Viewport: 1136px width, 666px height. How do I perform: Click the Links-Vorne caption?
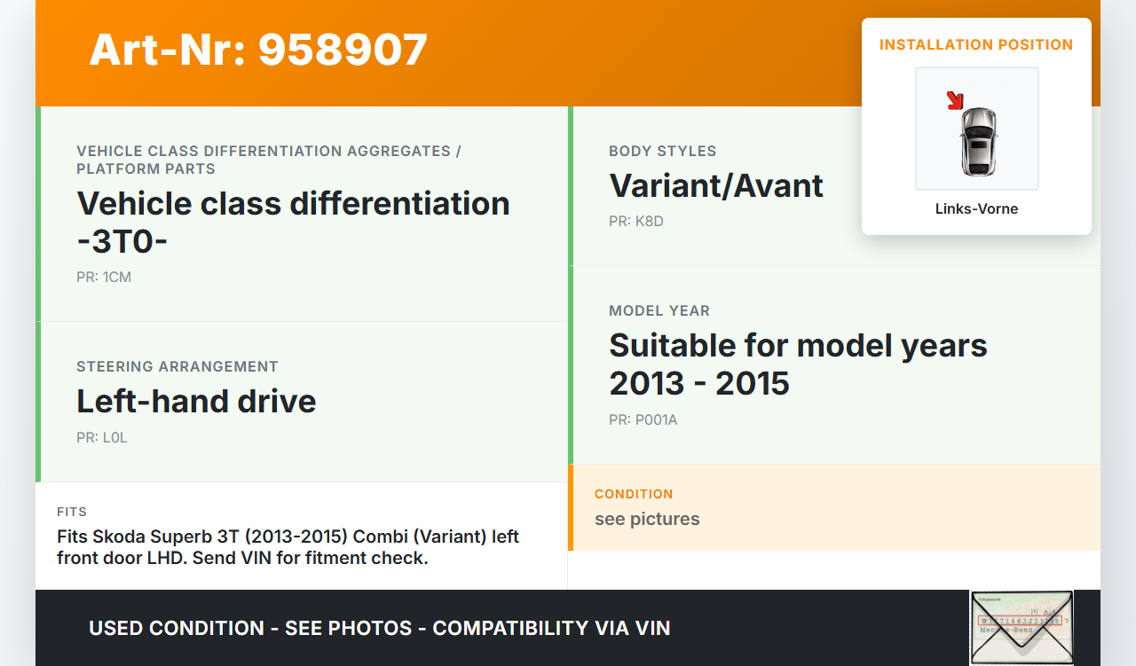pos(976,209)
